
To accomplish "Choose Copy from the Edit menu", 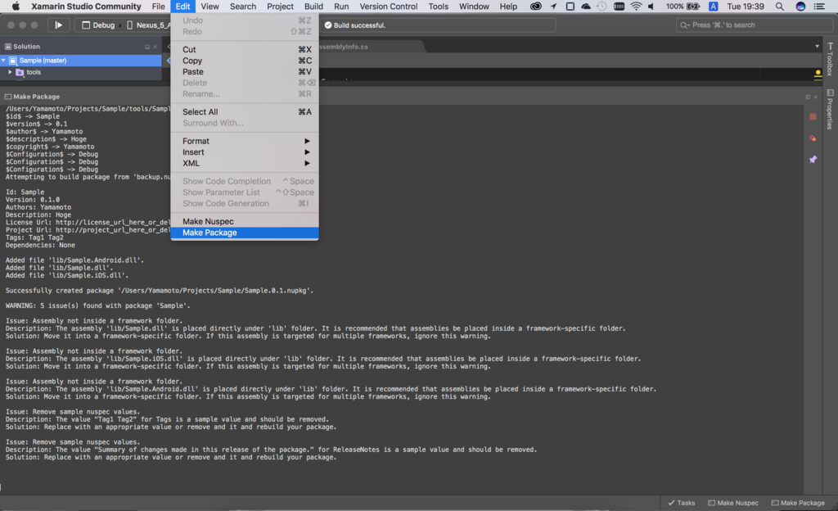I will pyautogui.click(x=245, y=61).
